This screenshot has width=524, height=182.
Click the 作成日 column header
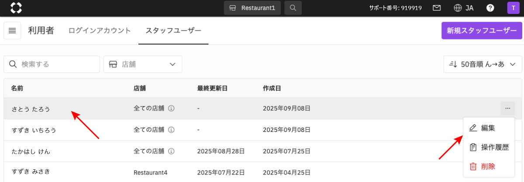[x=272, y=88]
